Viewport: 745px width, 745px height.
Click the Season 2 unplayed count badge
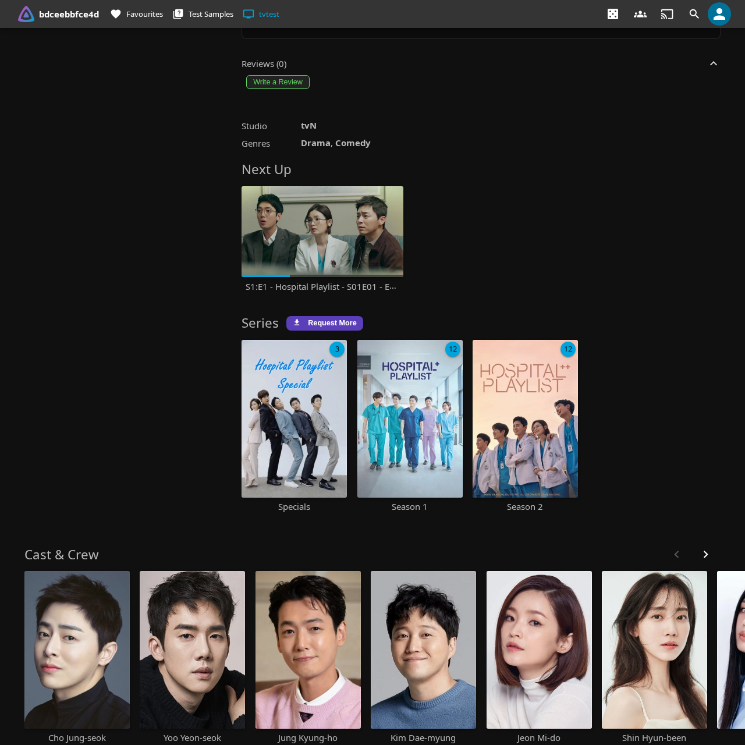pyautogui.click(x=568, y=349)
